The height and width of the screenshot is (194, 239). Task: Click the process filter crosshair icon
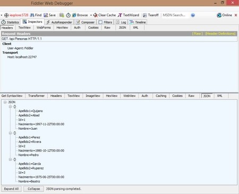[6, 15]
